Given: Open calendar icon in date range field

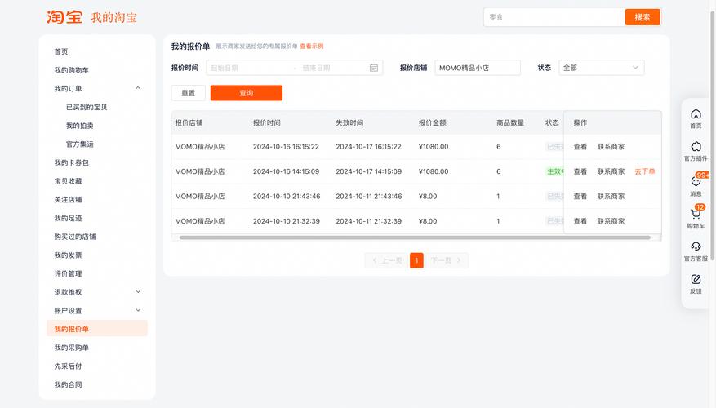Looking at the screenshot, I should click(x=374, y=69).
